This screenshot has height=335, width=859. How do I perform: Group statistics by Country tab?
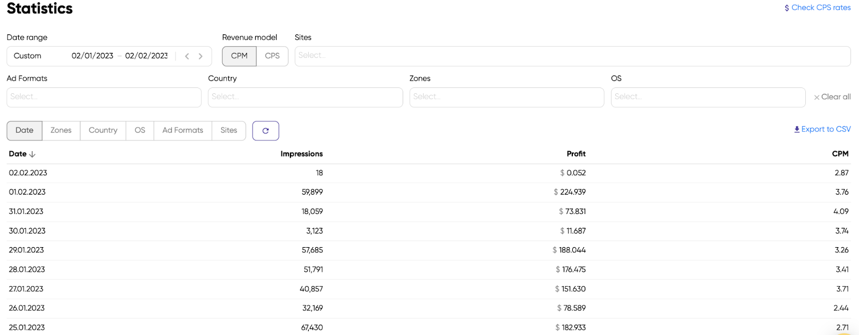tap(103, 130)
